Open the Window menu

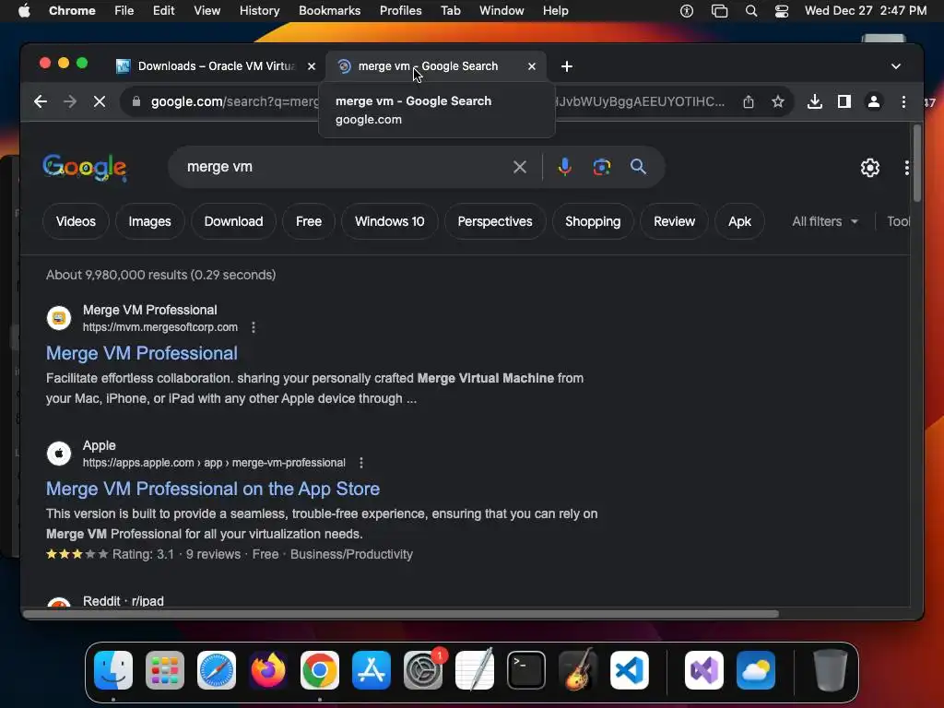click(501, 11)
